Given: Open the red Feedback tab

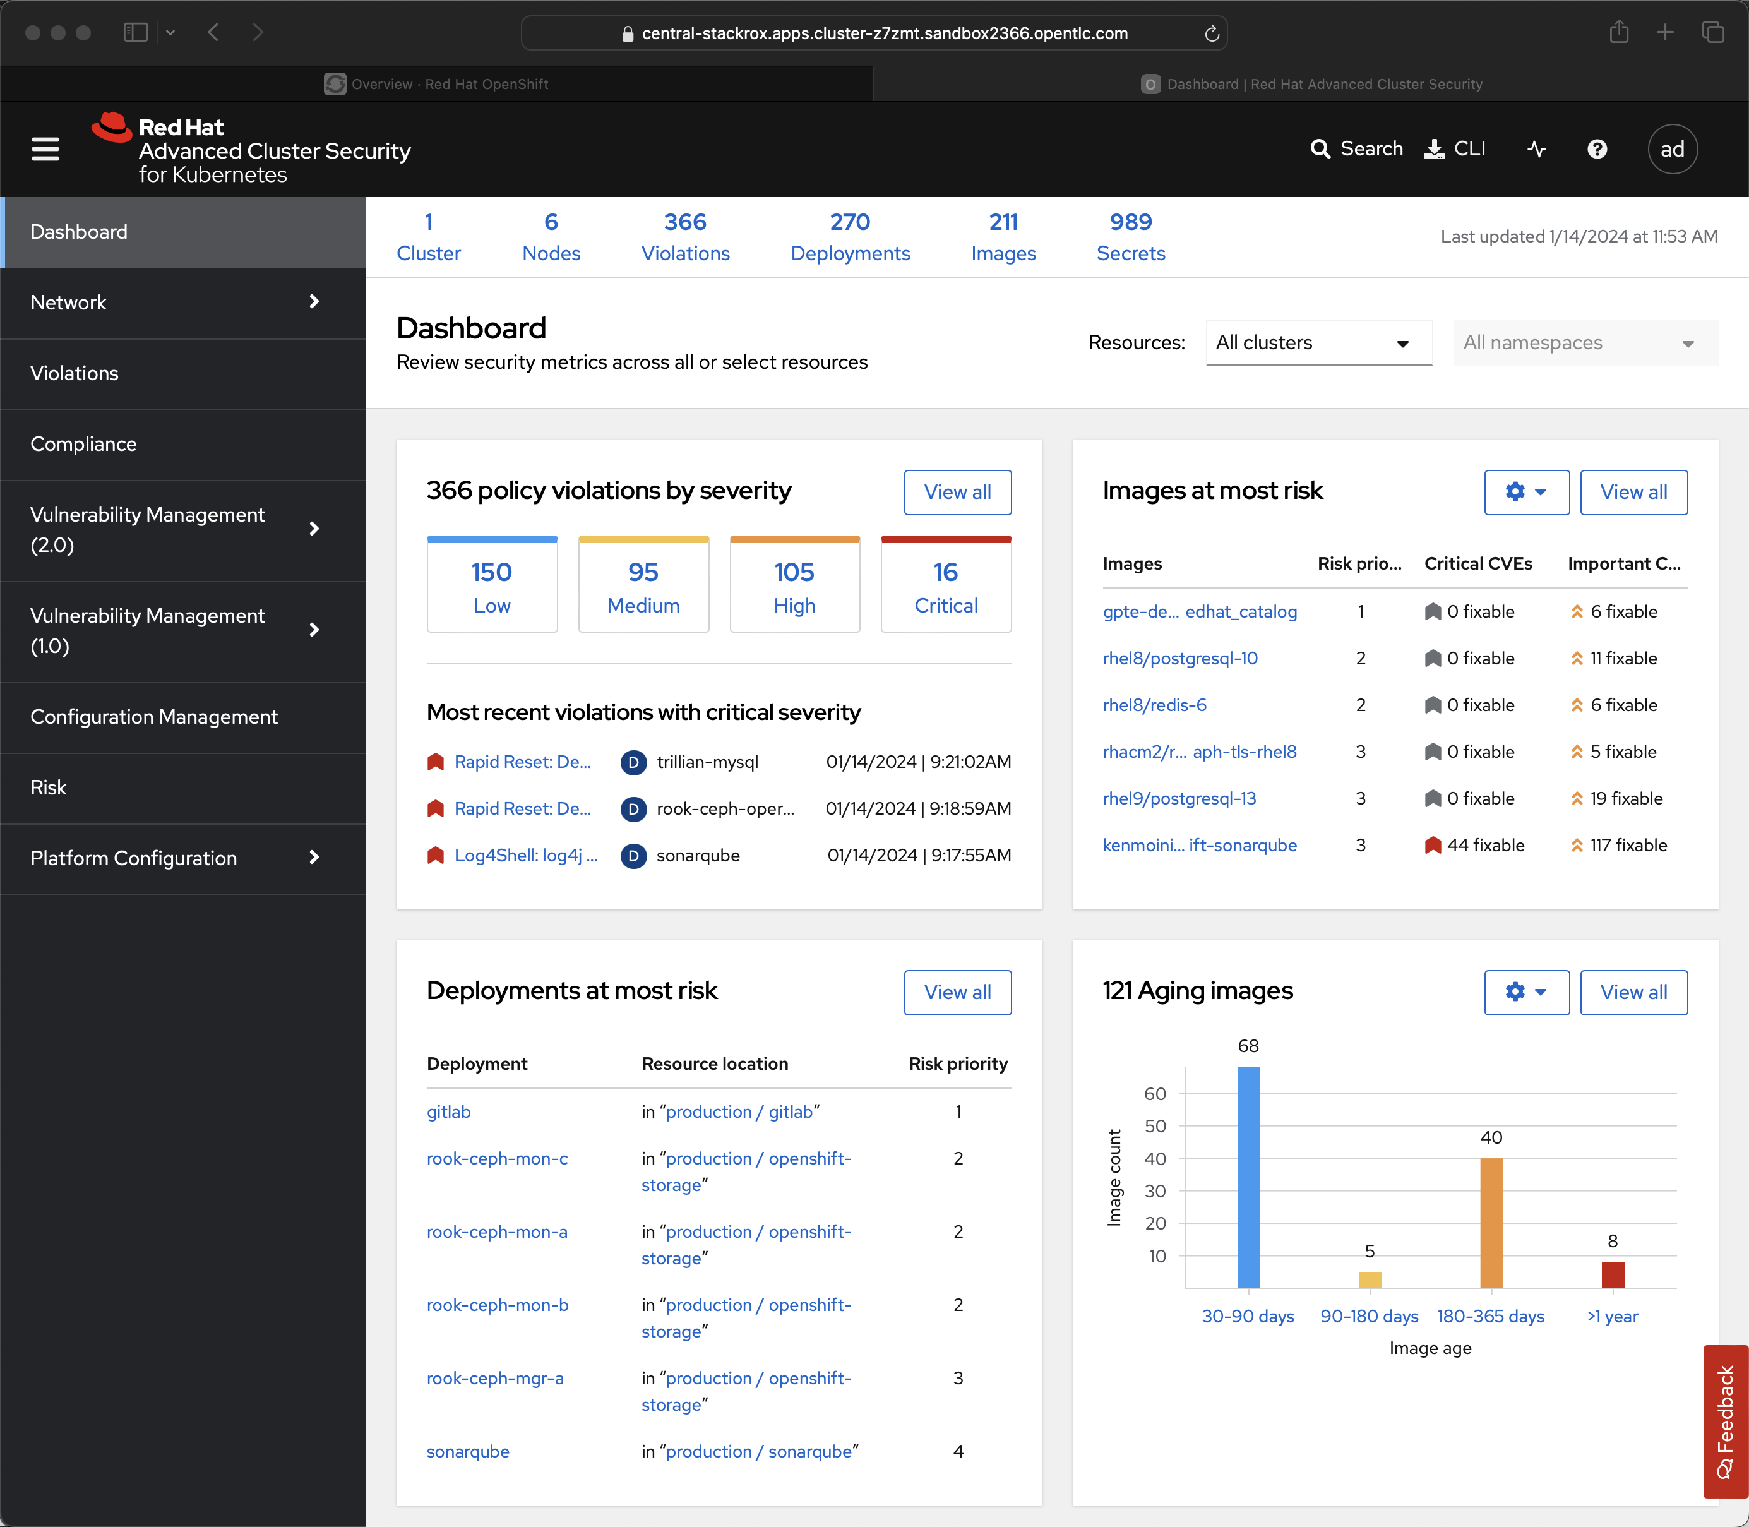Looking at the screenshot, I should point(1725,1420).
